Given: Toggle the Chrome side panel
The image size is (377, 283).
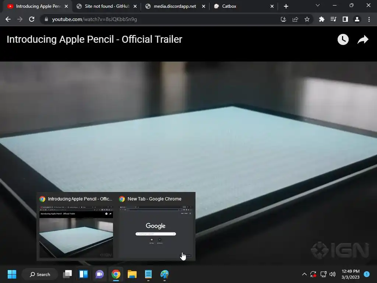Looking at the screenshot, I should tap(345, 19).
